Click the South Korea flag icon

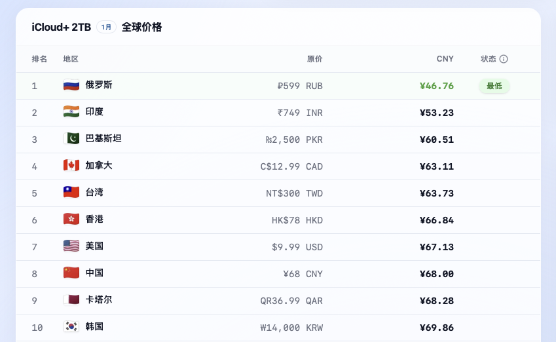[71, 327]
